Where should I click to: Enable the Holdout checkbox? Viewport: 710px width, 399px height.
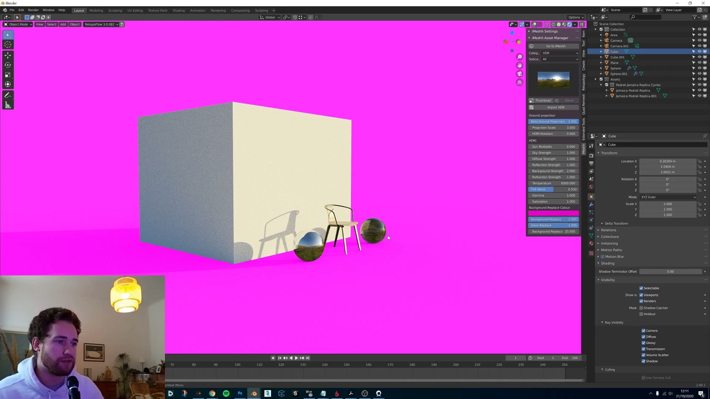pyautogui.click(x=641, y=314)
